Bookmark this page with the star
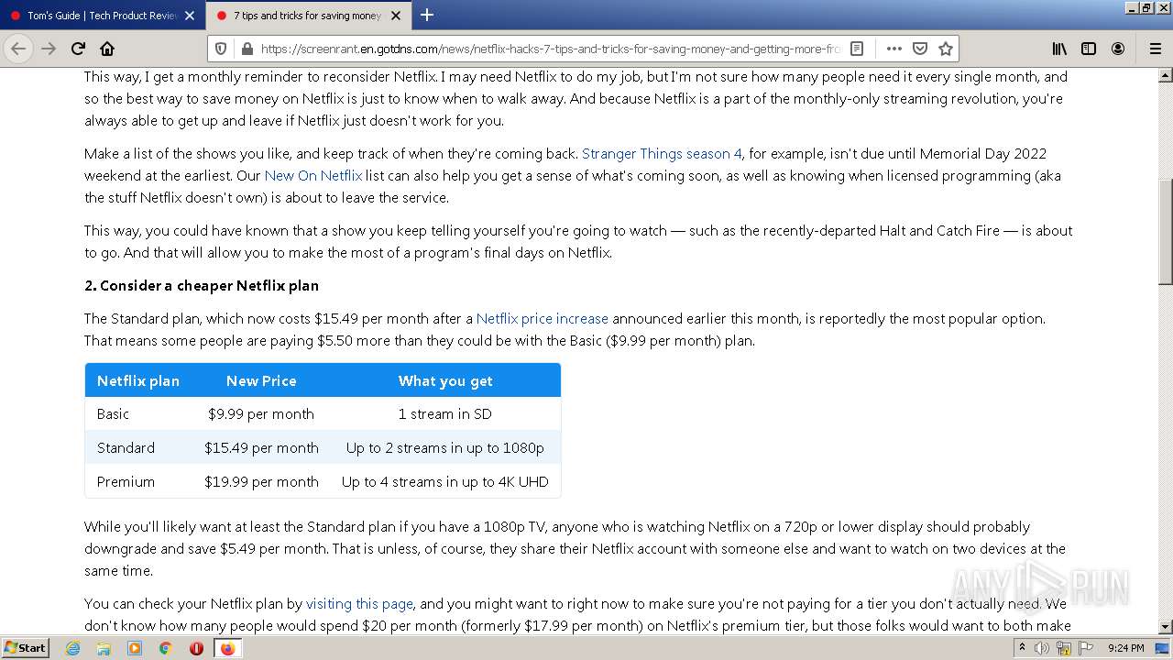Image resolution: width=1173 pixels, height=660 pixels. coord(946,49)
